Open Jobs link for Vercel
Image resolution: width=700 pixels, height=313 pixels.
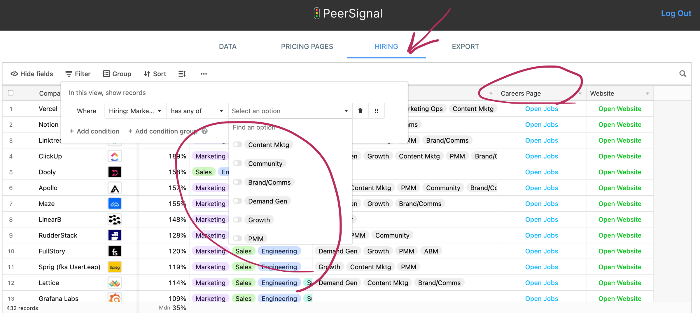click(x=542, y=109)
